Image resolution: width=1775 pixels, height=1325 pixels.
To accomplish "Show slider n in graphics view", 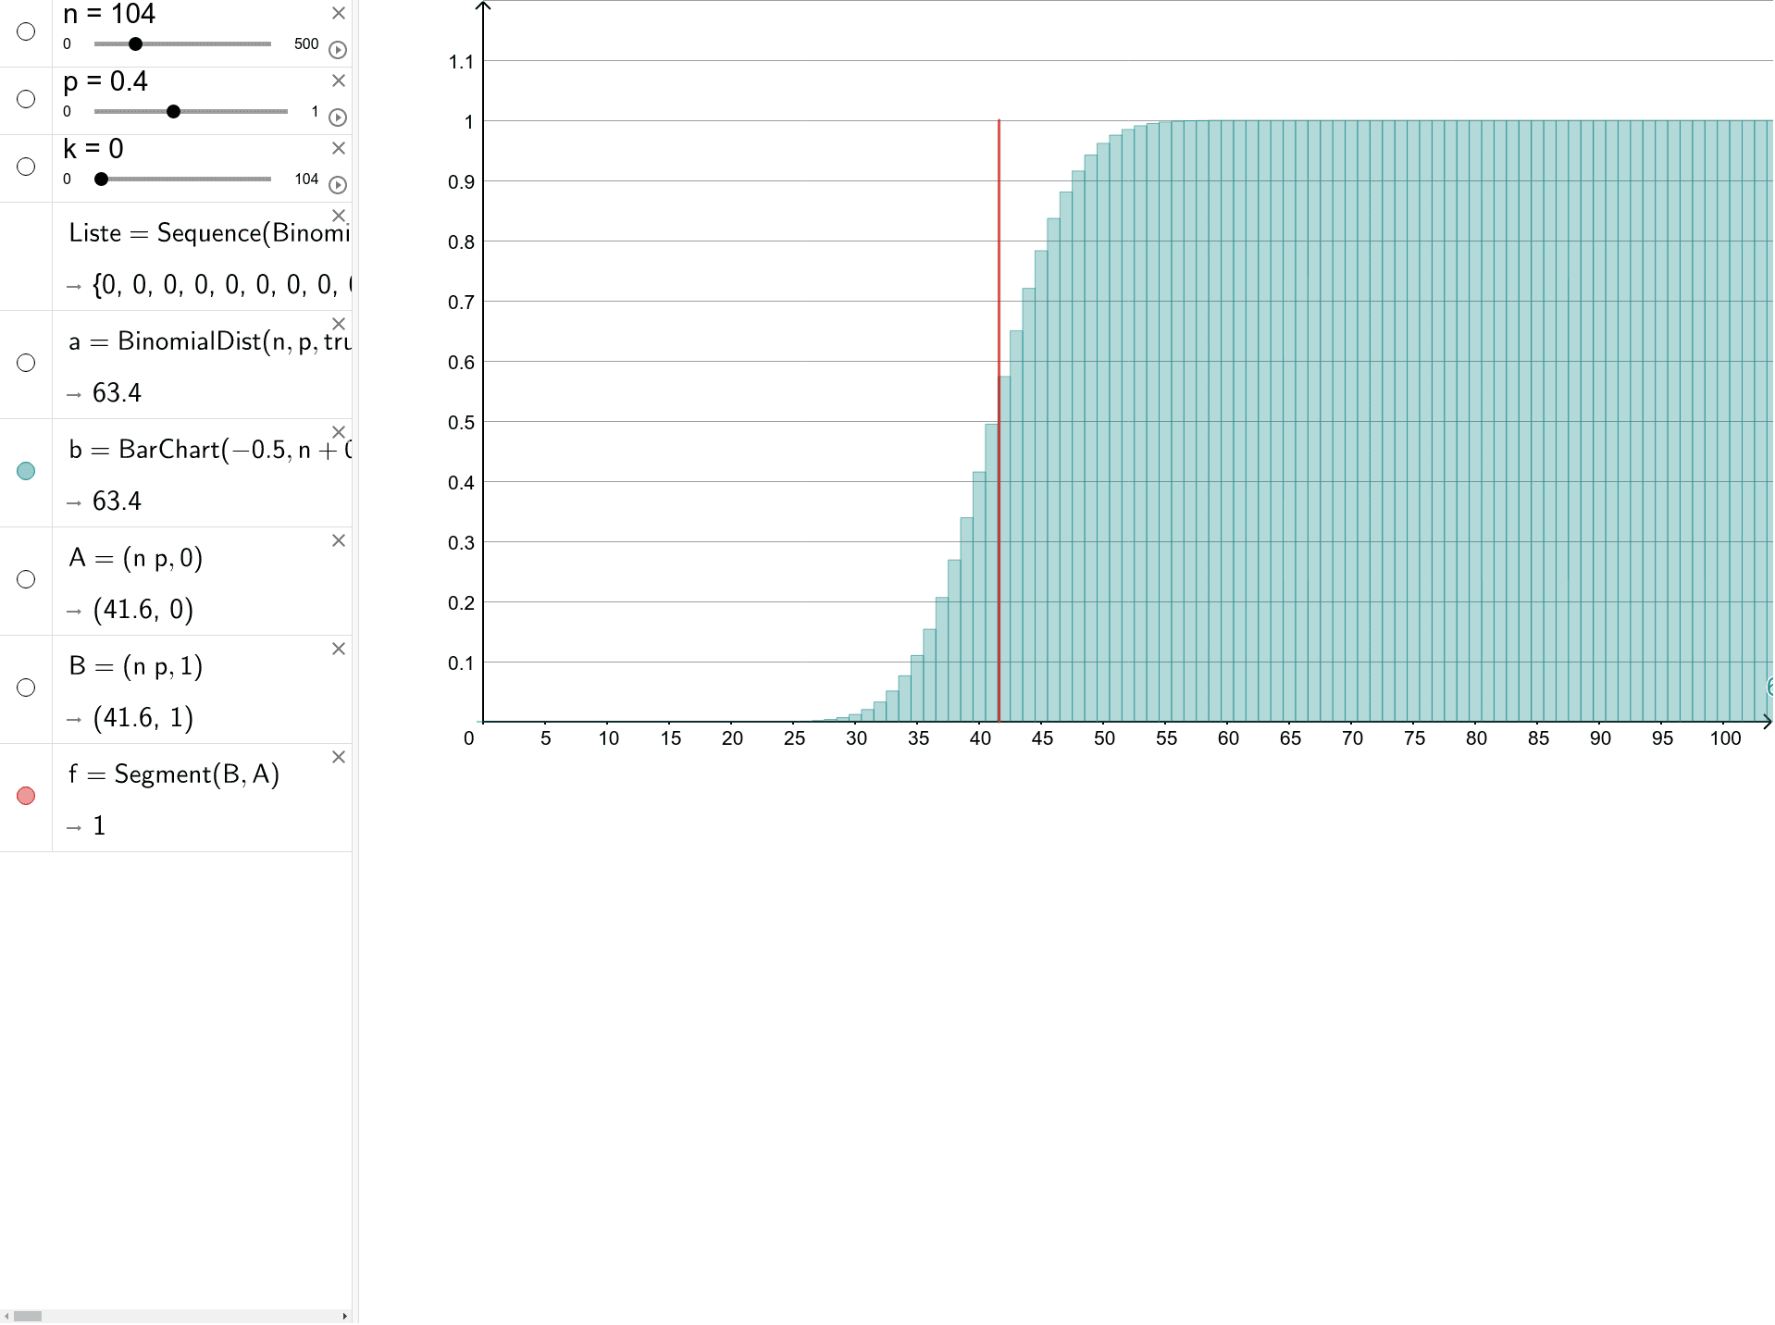I will 26,32.
